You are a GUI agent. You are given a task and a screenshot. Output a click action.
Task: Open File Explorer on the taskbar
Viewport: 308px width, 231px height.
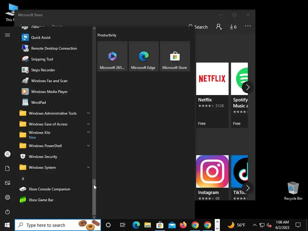tap(148, 225)
